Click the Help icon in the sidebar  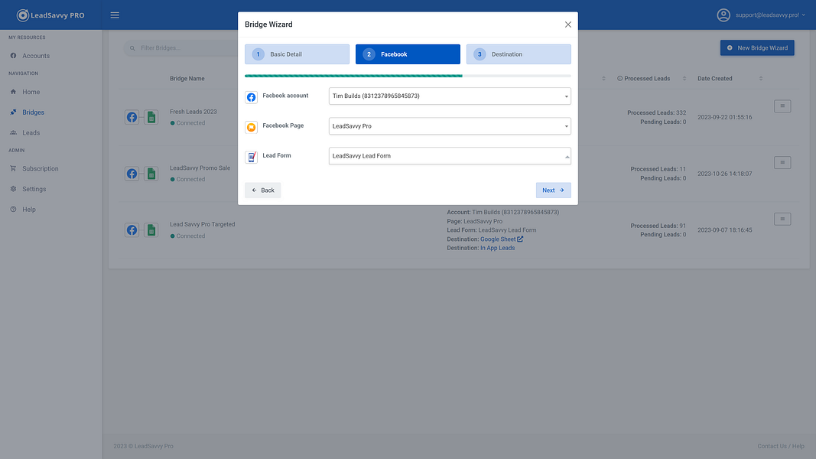coord(14,209)
